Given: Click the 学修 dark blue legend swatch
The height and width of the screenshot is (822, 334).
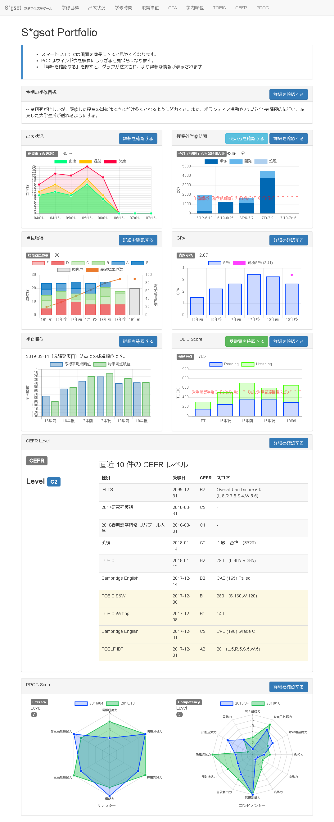Looking at the screenshot, I should [x=211, y=162].
